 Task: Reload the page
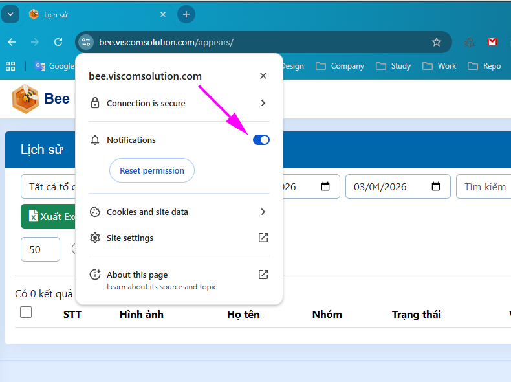[x=58, y=42]
